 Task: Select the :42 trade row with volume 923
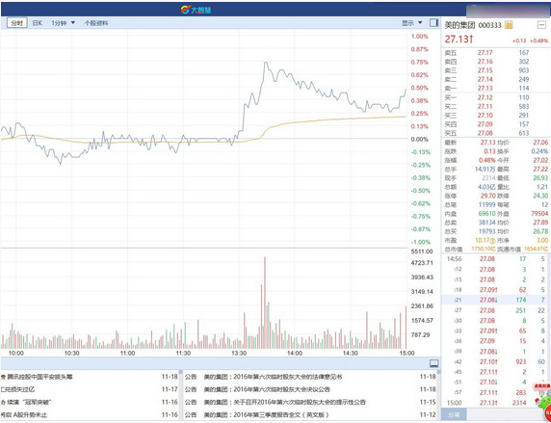click(495, 362)
